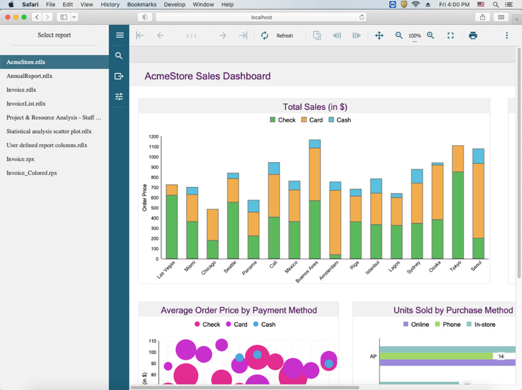This screenshot has width=522, height=390.
Task: Open the Apple menu
Action: click(x=11, y=4)
